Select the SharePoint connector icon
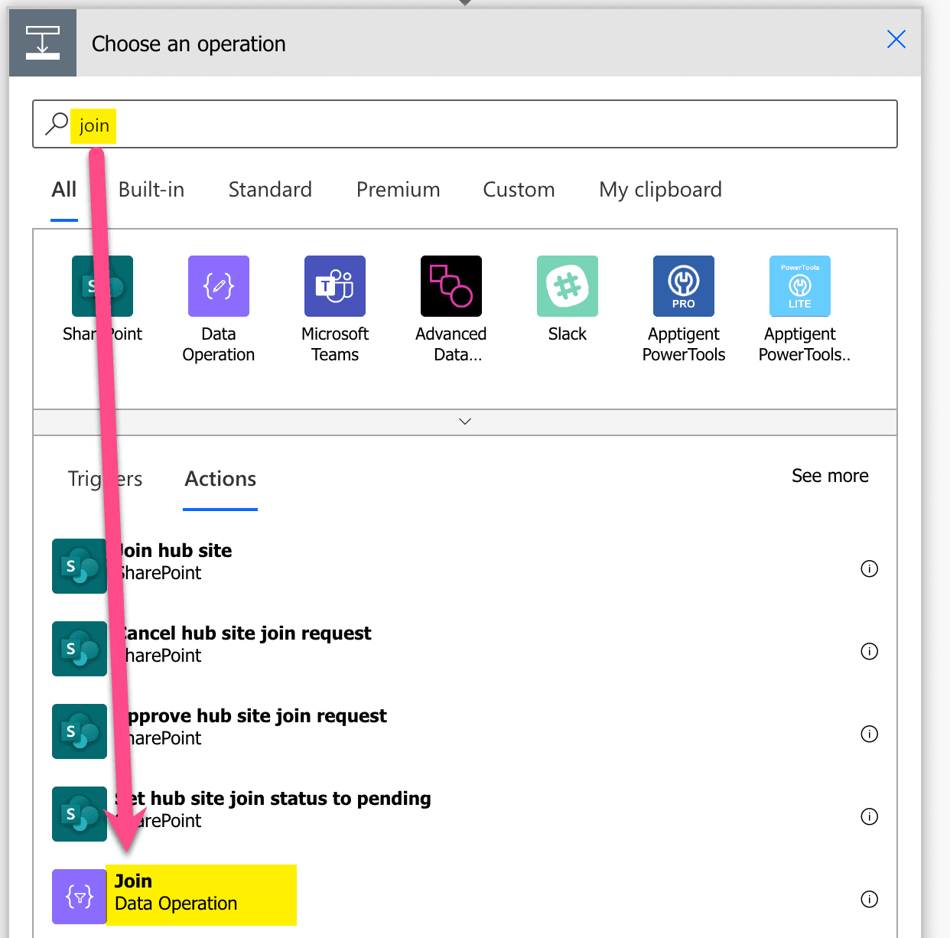This screenshot has height=938, width=950. click(x=102, y=285)
